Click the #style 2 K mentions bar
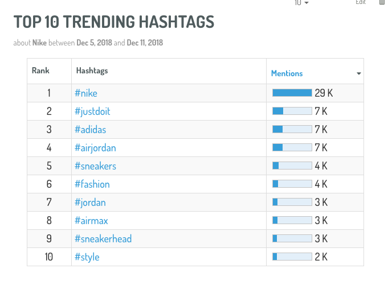 292,257
